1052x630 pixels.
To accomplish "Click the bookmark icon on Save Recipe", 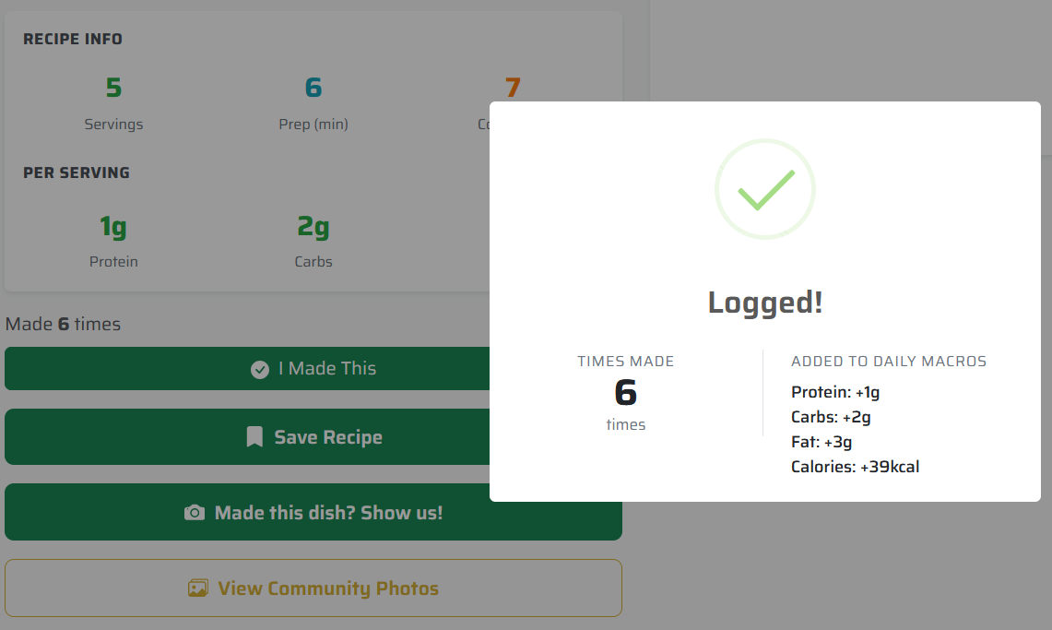I will pos(254,437).
